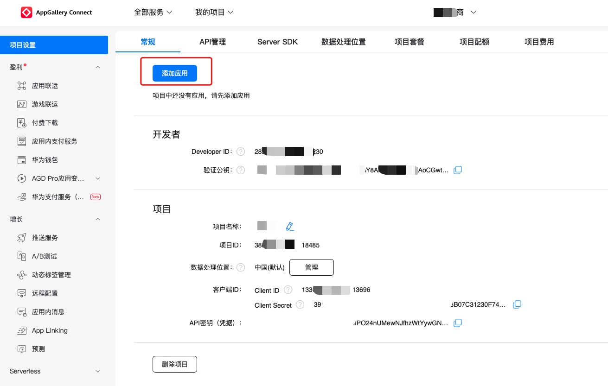608x386 pixels.
Task: Open 付费下载 sidebar link
Action: pos(45,123)
